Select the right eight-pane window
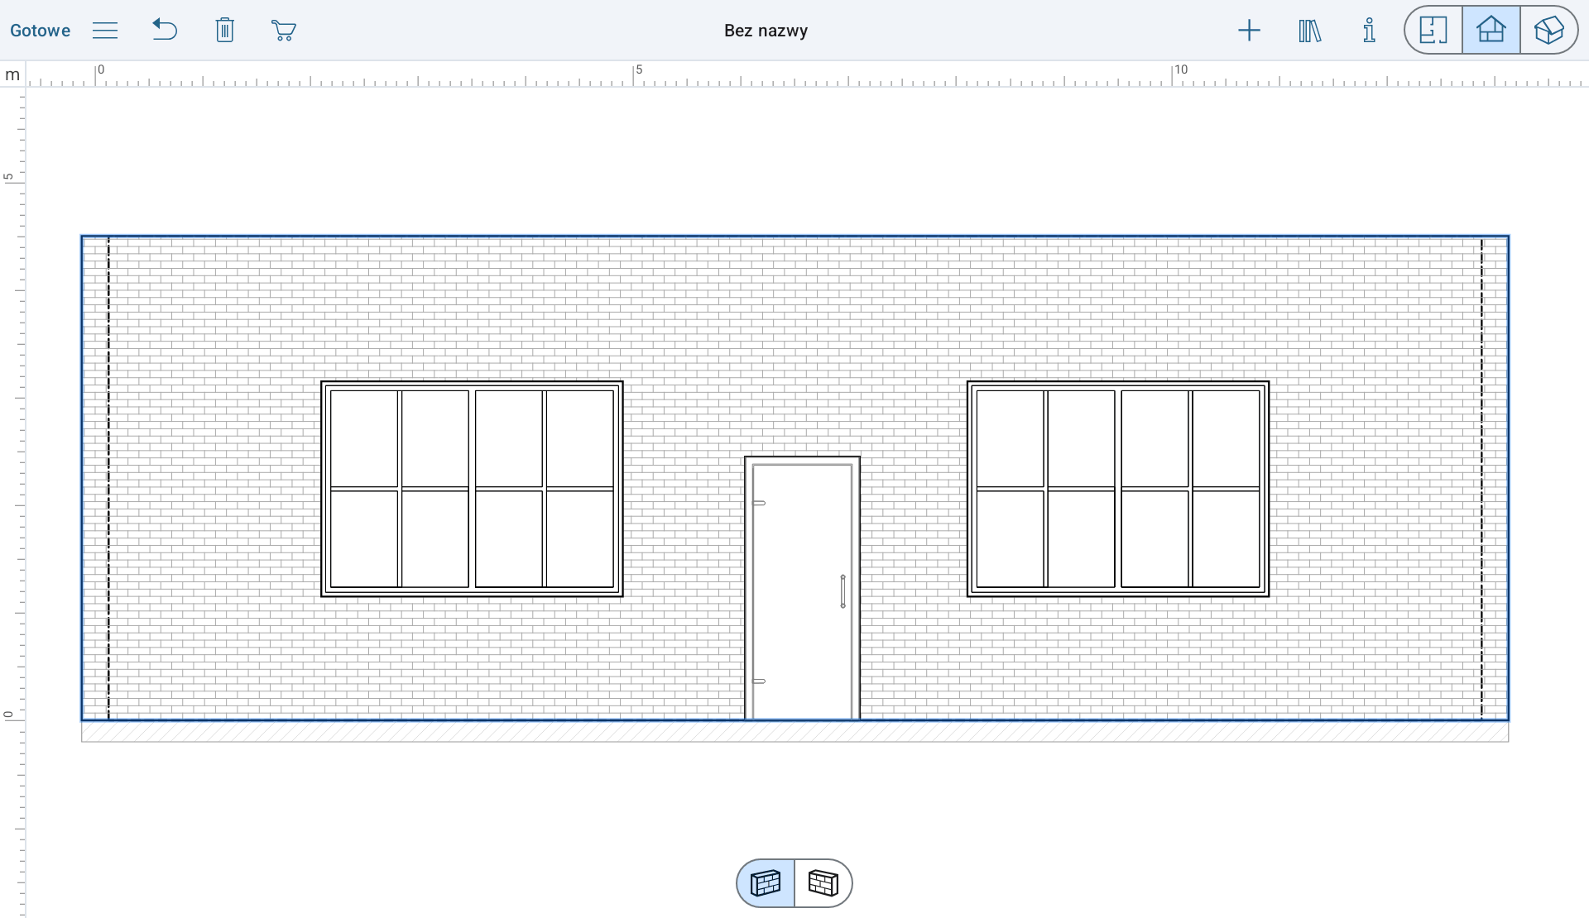The height and width of the screenshot is (918, 1589). [x=1118, y=489]
